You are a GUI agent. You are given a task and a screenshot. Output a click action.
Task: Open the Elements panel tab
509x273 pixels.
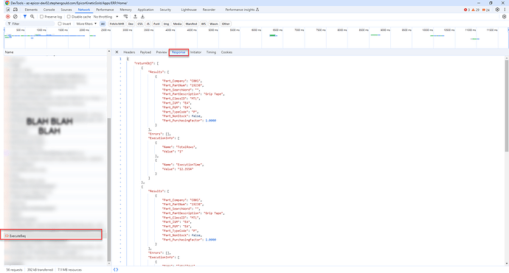point(31,10)
